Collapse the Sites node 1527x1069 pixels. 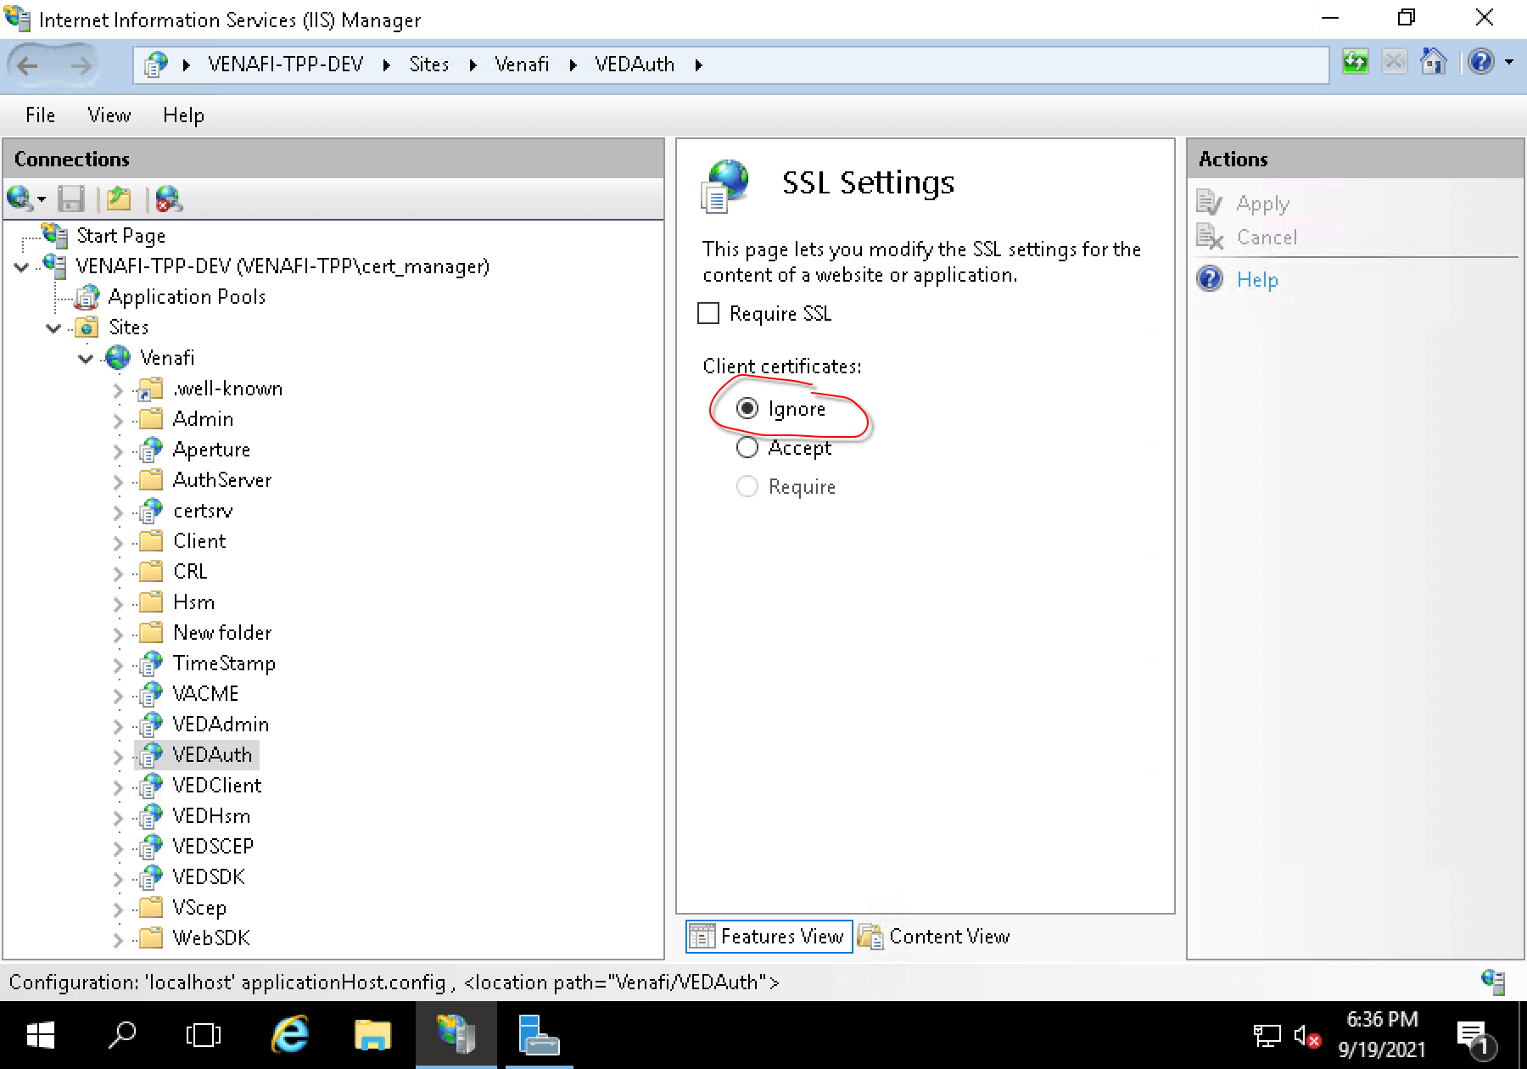tap(53, 328)
